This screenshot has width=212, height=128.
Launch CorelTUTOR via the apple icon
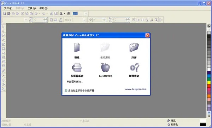[105, 68]
